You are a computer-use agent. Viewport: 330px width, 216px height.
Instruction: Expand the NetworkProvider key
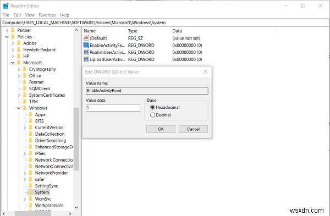[25, 173]
